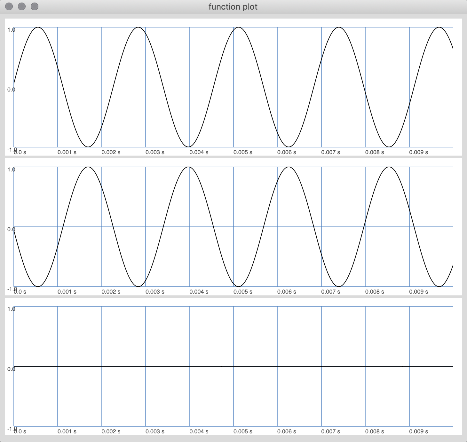The height and width of the screenshot is (442, 467).
Task: Click the "1.0" y-label of upward-starting sine plot
Action: (x=11, y=30)
